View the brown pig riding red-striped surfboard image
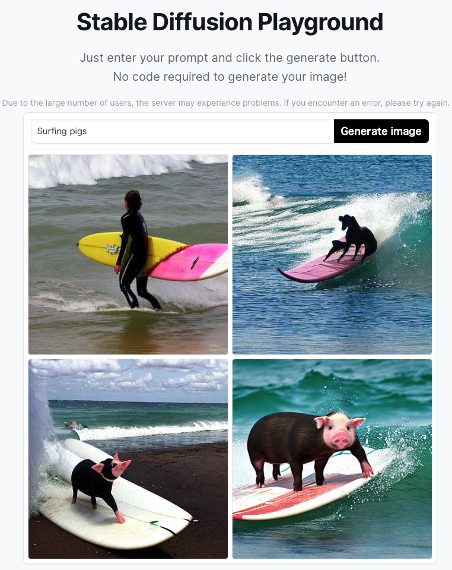 [332, 459]
